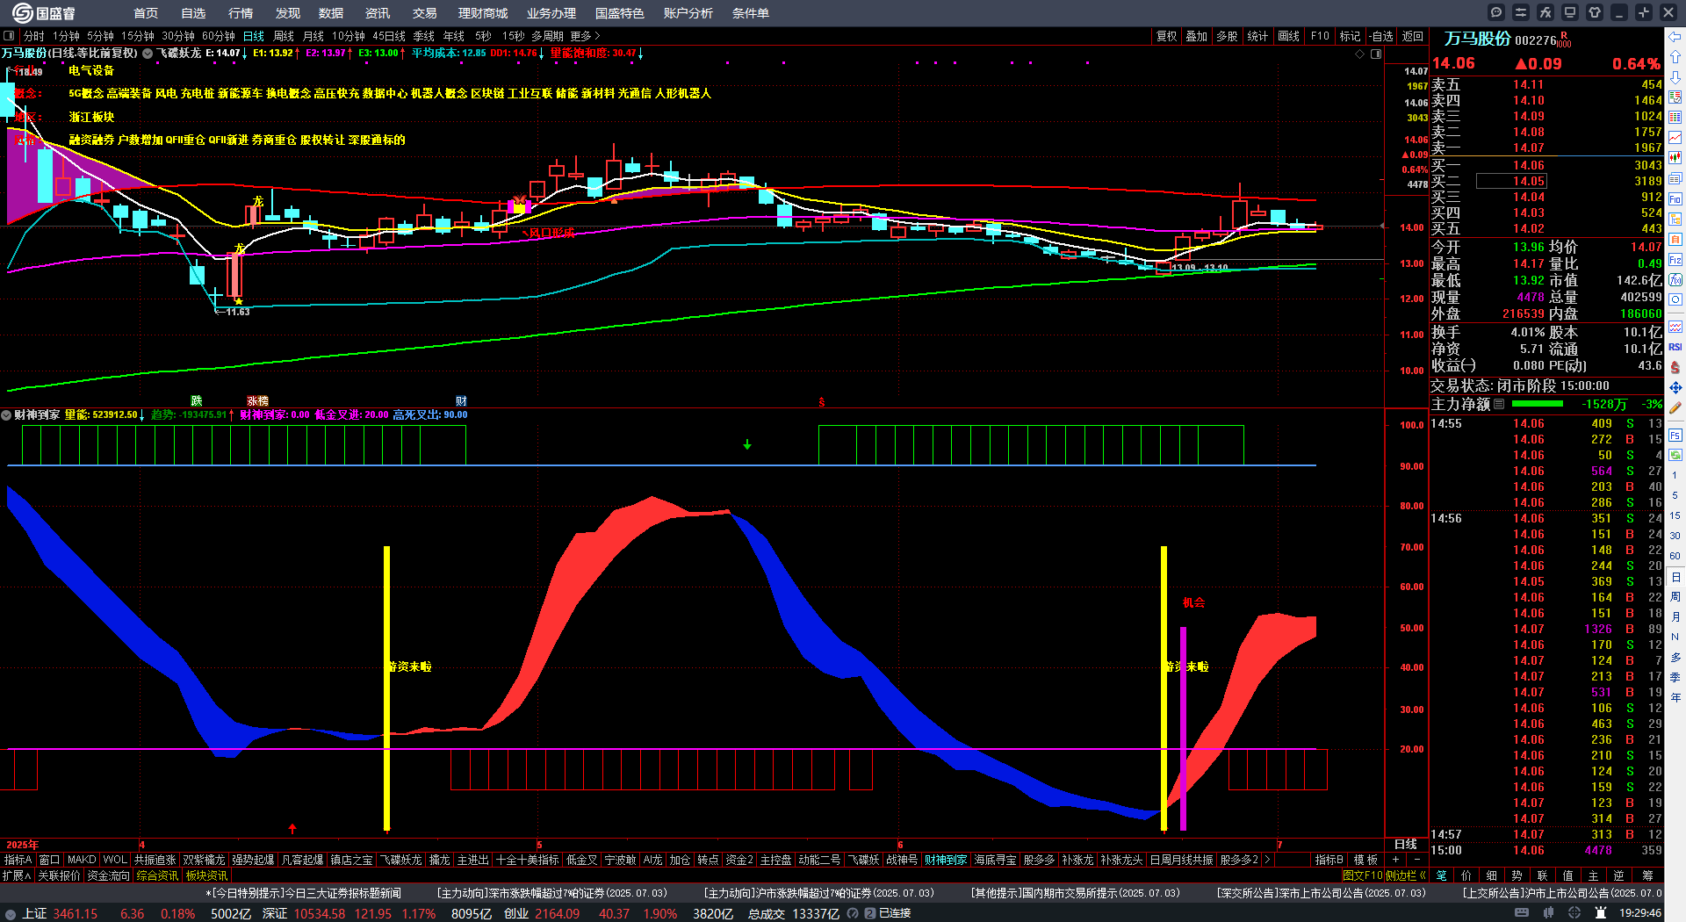Click the screen display icon in title bar

[x=1570, y=12]
